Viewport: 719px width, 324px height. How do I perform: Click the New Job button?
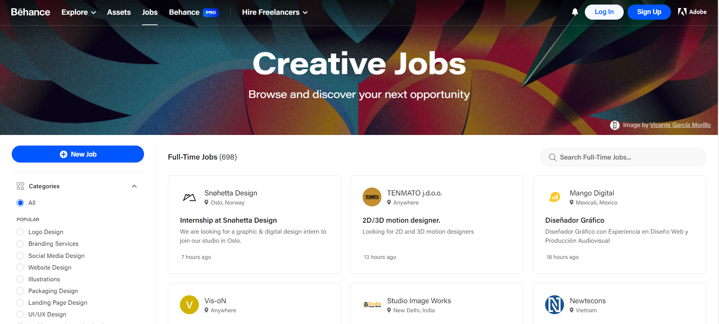click(x=77, y=154)
